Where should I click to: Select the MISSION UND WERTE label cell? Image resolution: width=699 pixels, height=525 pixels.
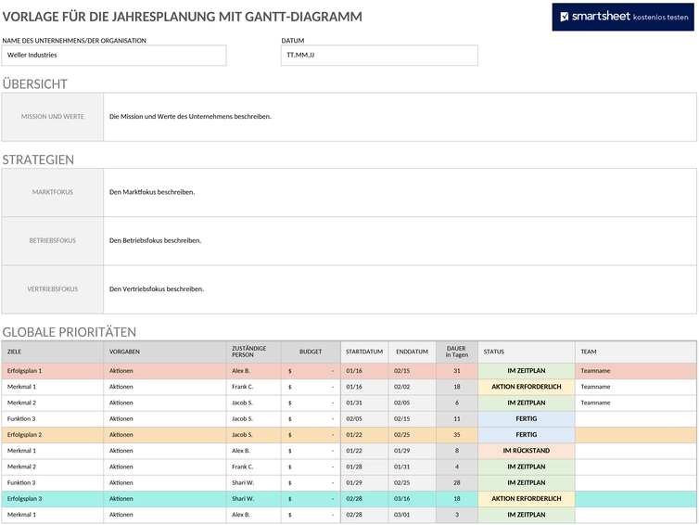(53, 117)
